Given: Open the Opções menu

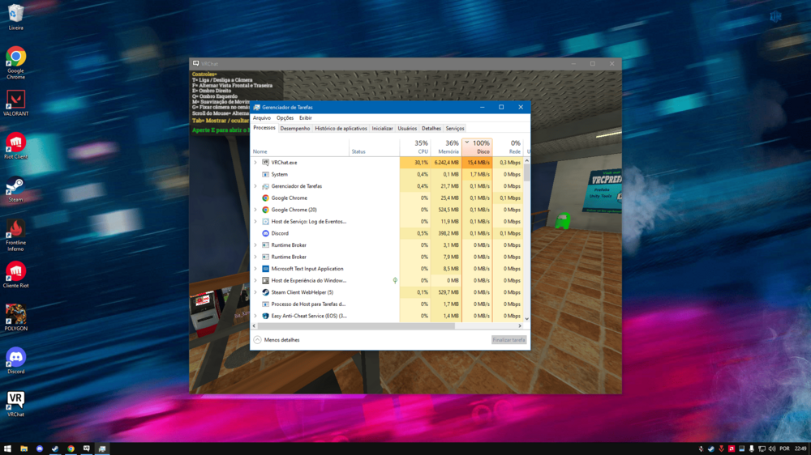Looking at the screenshot, I should 285,118.
